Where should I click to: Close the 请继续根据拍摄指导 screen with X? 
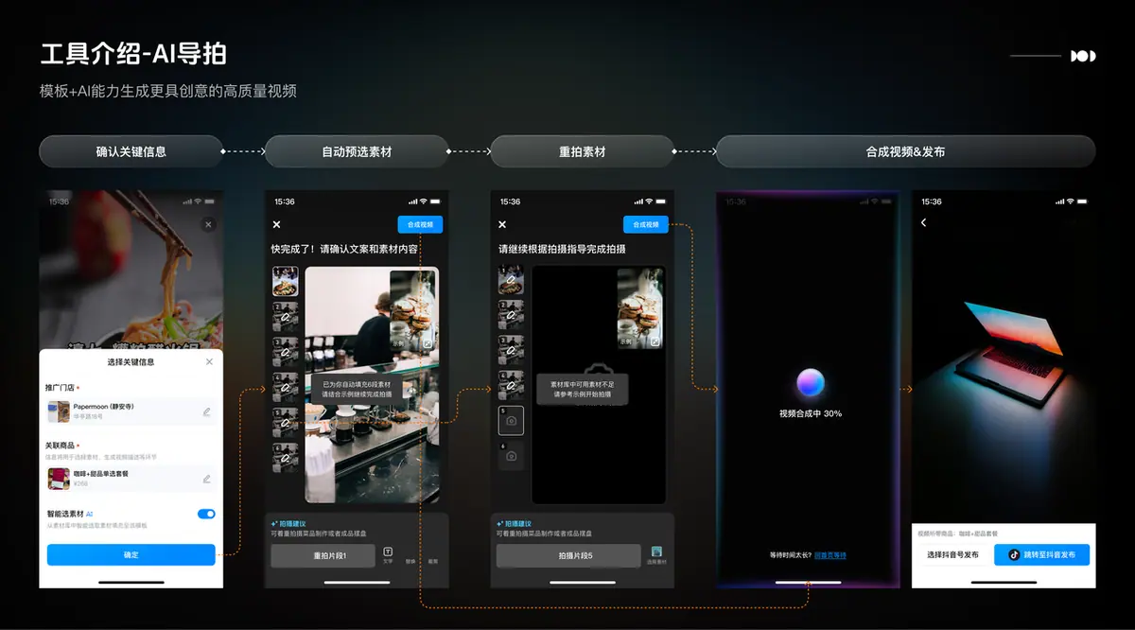pyautogui.click(x=502, y=224)
